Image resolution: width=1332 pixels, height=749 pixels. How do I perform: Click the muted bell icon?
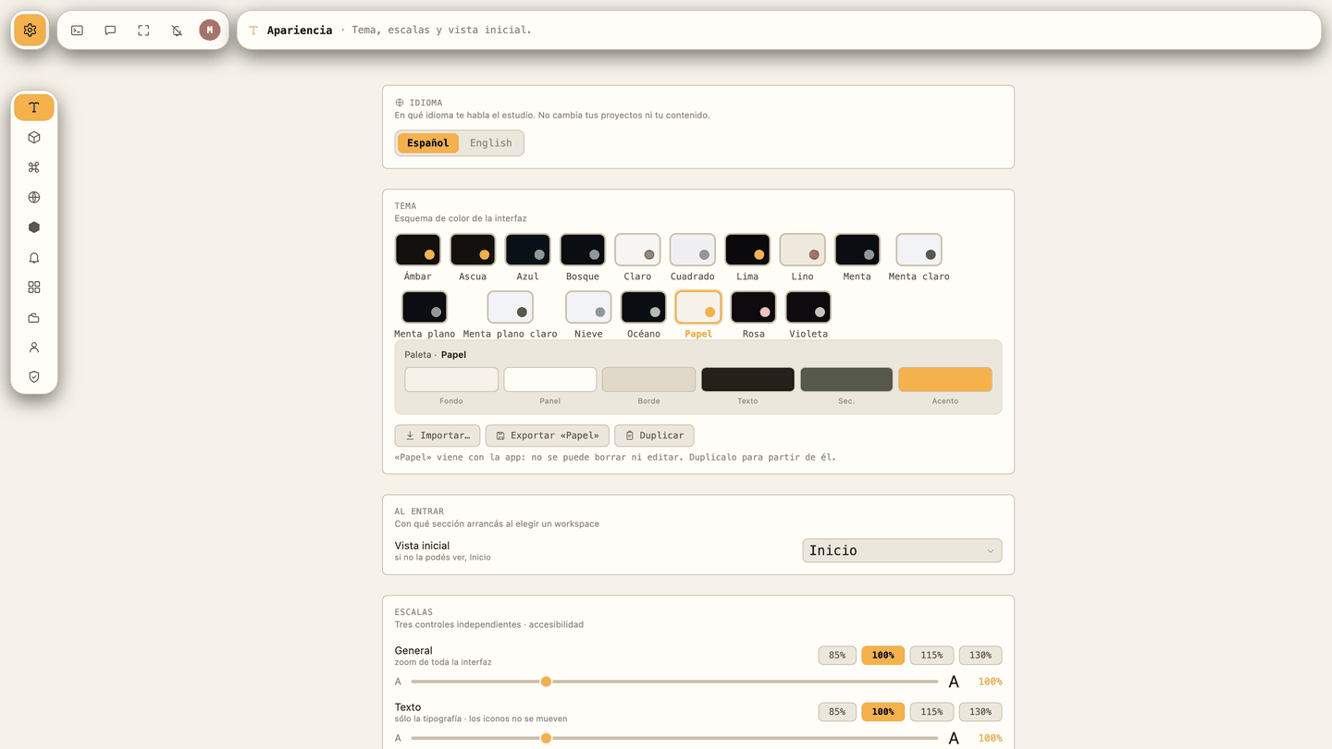(177, 31)
